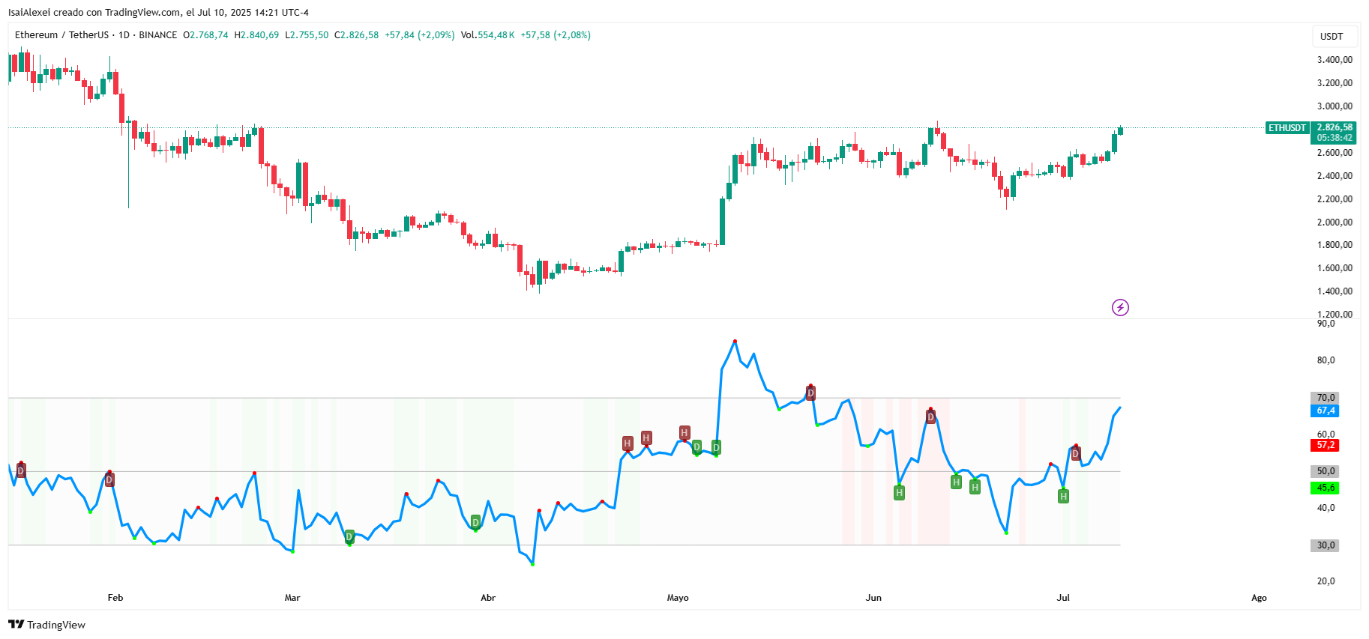1369x639 pixels.
Task: Click the rightmost green H marker in July
Action: tap(1063, 496)
